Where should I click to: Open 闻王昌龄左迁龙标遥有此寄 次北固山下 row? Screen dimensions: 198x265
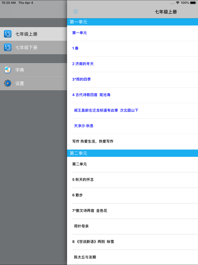(x=132, y=111)
